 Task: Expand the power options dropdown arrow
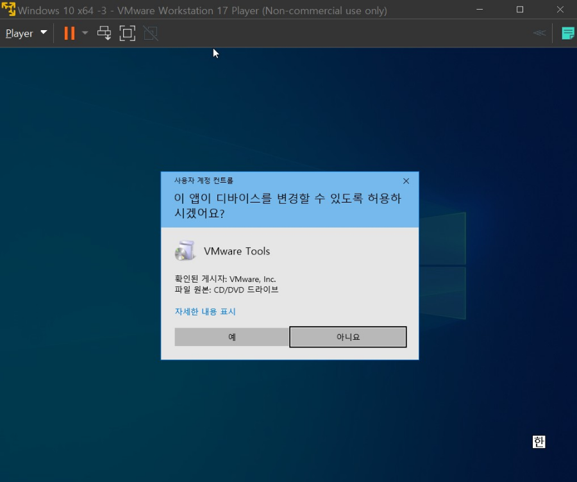tap(85, 33)
